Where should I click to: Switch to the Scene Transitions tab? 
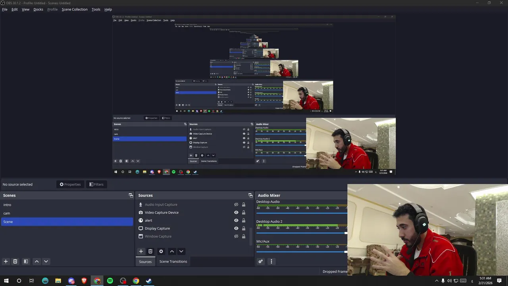tap(173, 261)
